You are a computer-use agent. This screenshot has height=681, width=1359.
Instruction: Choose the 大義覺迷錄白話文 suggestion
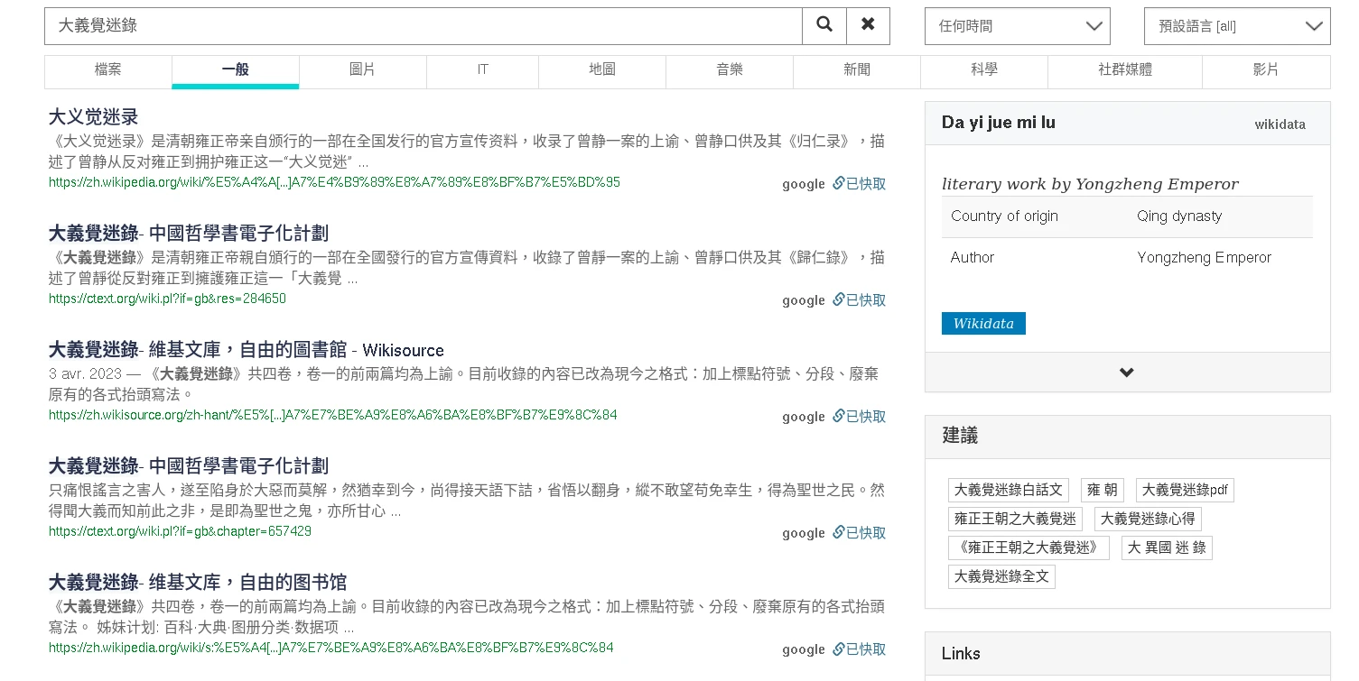coord(1008,490)
